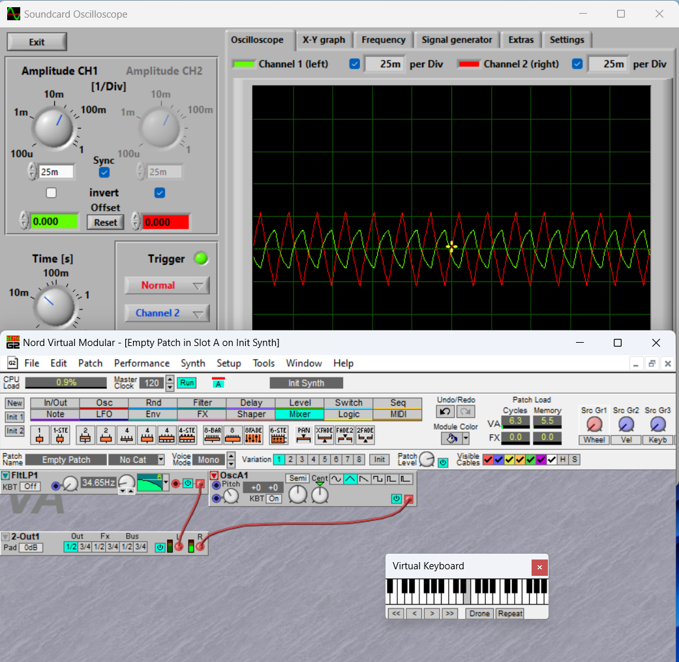Select the Osc module category tab
This screenshot has height=662, width=679.
click(x=104, y=403)
